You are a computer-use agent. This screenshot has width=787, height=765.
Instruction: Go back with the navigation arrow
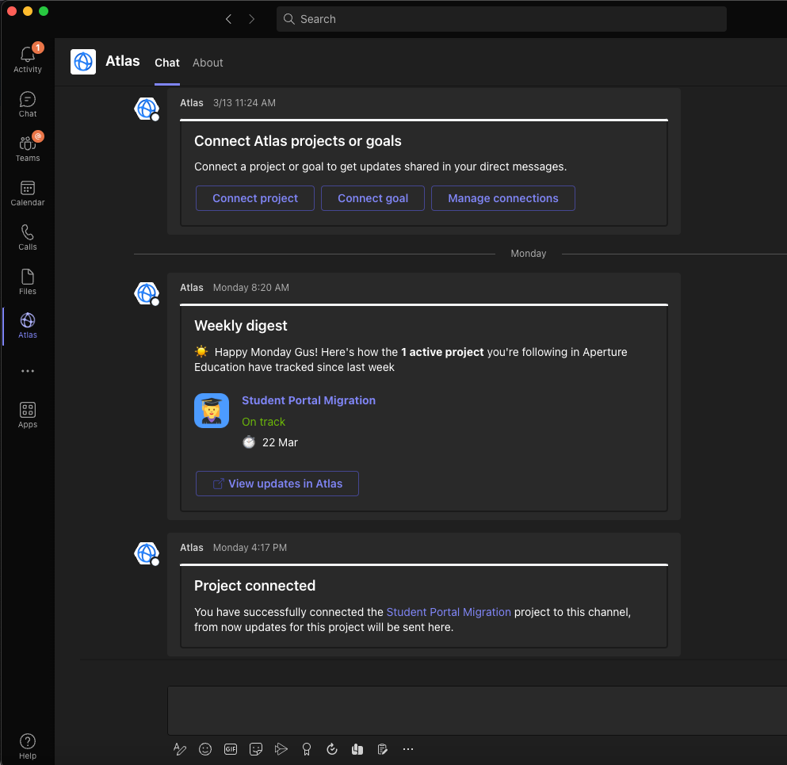coord(228,19)
